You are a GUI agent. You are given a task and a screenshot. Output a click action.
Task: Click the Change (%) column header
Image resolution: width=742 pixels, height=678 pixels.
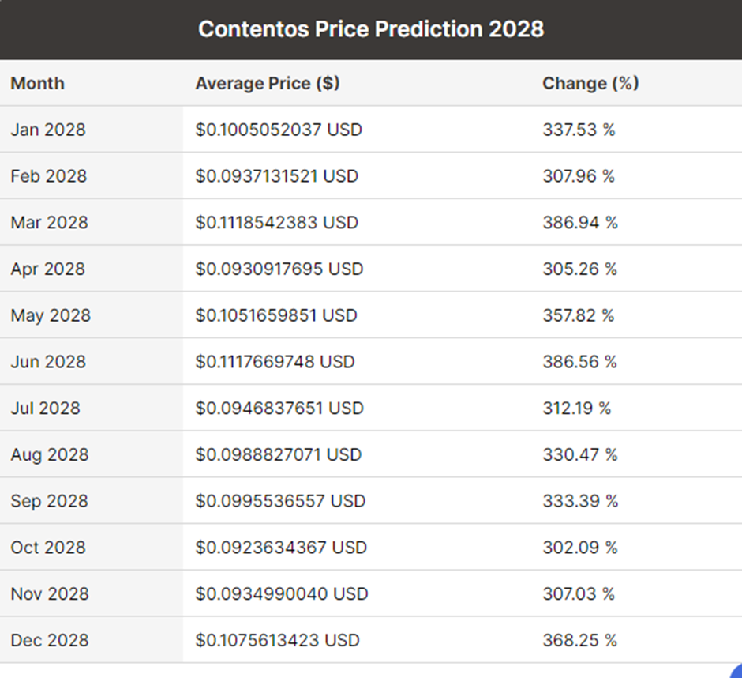pyautogui.click(x=590, y=84)
